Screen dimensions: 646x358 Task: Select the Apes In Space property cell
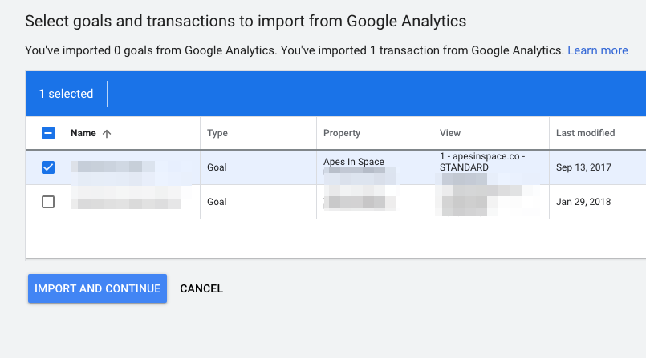(x=353, y=162)
